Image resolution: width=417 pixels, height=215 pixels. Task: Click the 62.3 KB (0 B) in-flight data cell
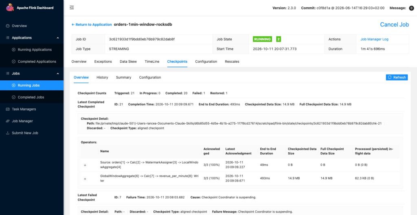[364, 178]
